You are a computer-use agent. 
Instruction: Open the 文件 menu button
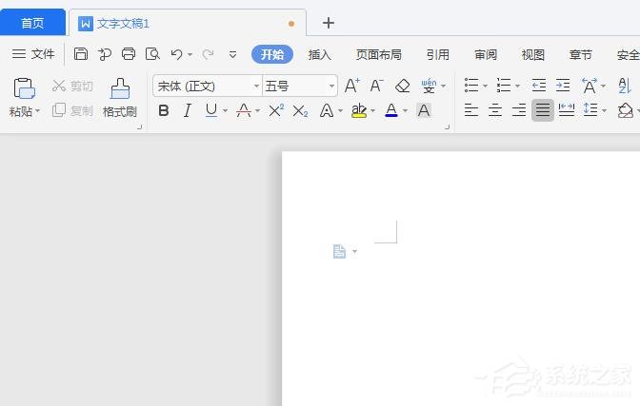tap(33, 54)
